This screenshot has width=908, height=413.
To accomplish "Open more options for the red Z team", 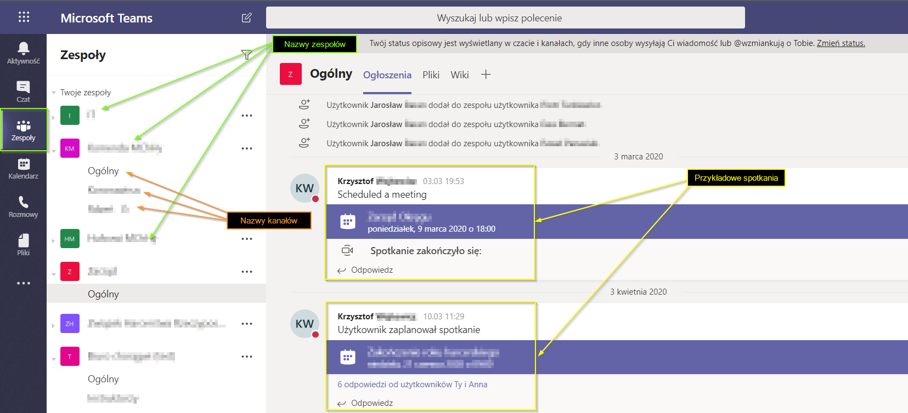I will 247,272.
